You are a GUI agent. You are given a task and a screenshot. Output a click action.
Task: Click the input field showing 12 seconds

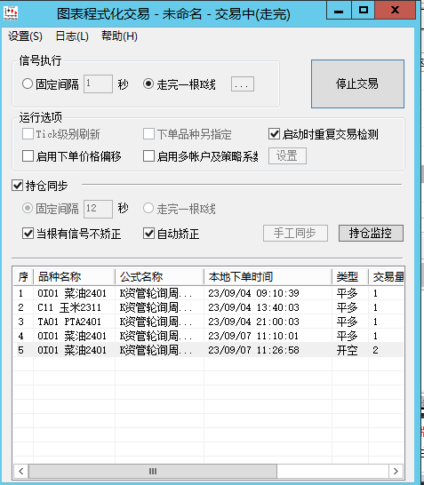click(98, 209)
